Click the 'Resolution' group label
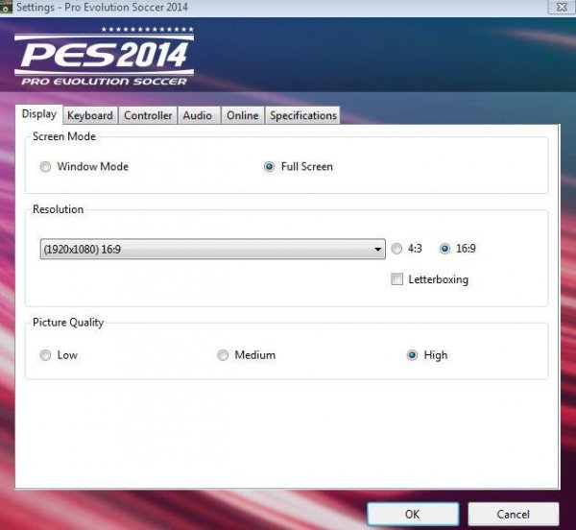Image resolution: width=576 pixels, height=530 pixels. pyautogui.click(x=58, y=209)
